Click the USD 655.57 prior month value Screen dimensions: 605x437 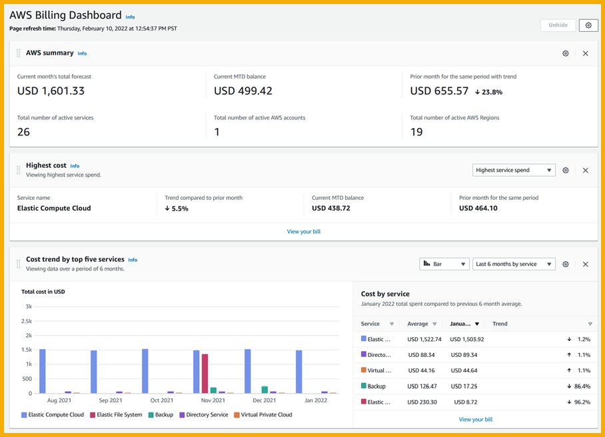439,91
